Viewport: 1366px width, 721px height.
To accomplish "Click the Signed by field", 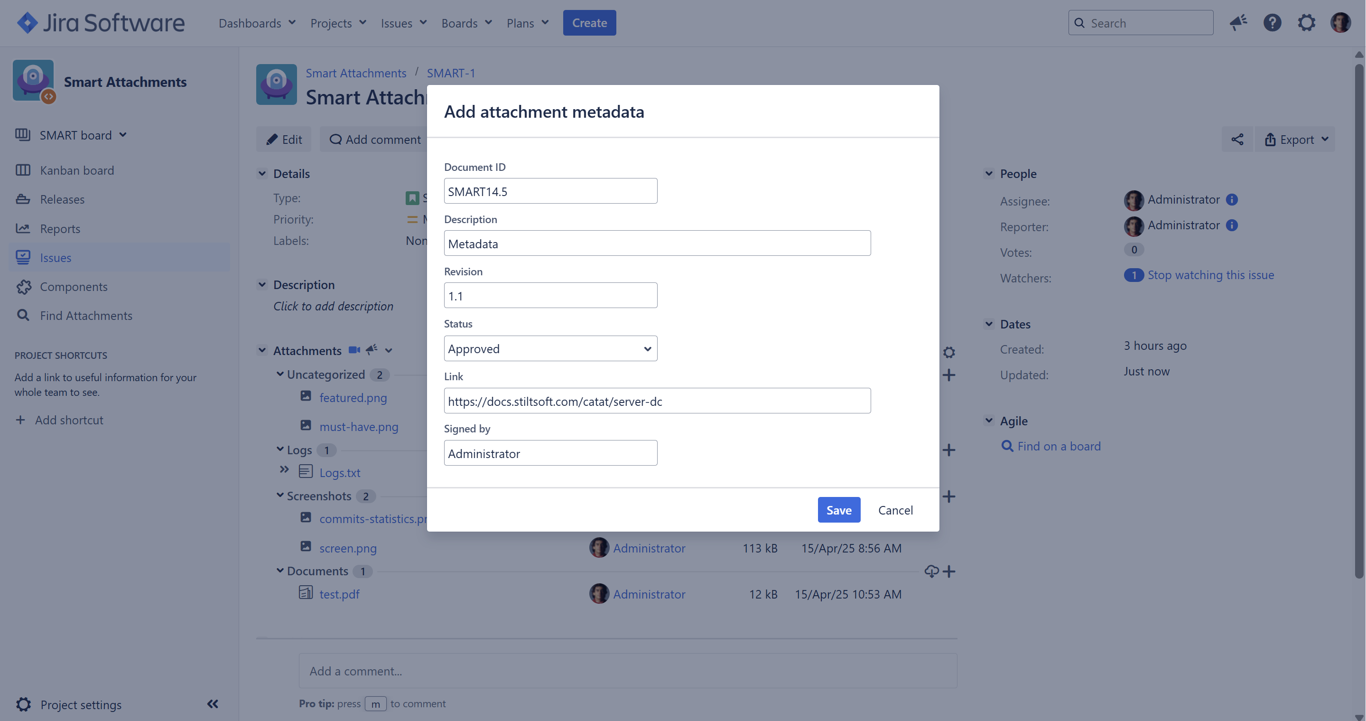I will pyautogui.click(x=550, y=453).
